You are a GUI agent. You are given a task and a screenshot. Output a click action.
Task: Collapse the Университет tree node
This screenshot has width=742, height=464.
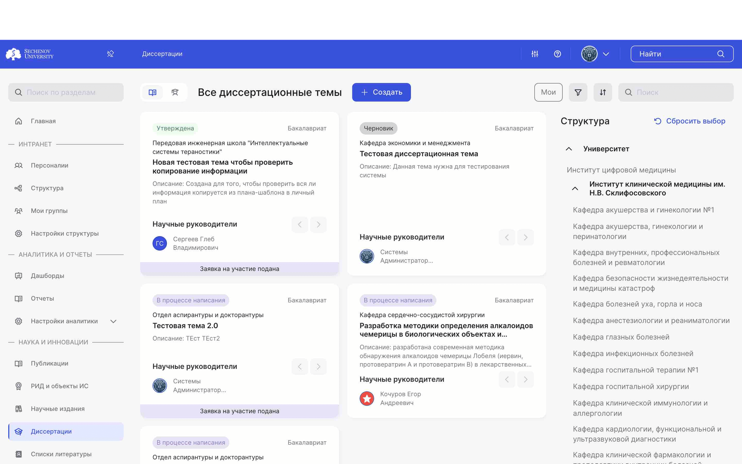(569, 149)
